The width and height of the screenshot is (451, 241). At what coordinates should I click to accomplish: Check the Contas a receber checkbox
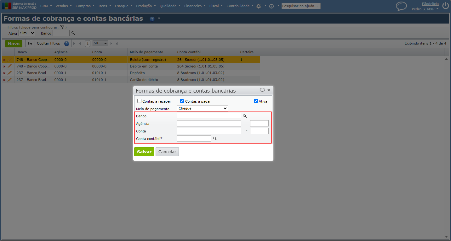(x=139, y=101)
